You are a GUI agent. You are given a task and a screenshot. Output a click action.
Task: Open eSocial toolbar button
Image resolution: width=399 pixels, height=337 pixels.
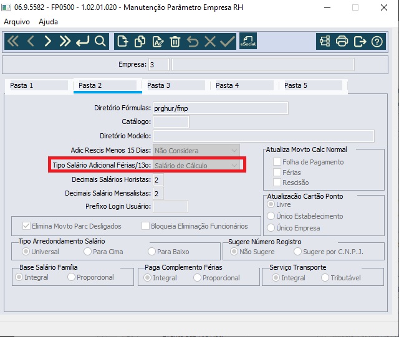click(248, 41)
